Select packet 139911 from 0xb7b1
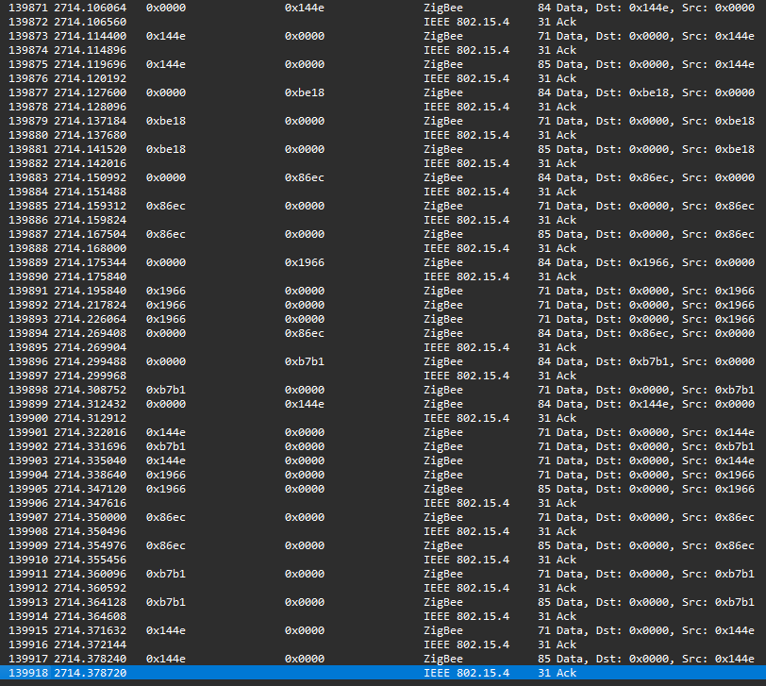Image resolution: width=766 pixels, height=686 pixels. click(383, 575)
